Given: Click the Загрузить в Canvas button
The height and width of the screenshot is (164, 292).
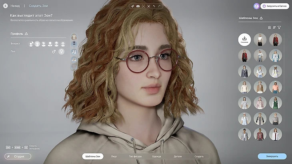Looking at the screenshot, I should click(275, 6).
